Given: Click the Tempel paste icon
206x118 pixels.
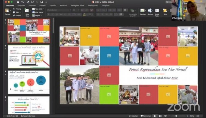Looking at the screenshot, I should click(7, 11).
